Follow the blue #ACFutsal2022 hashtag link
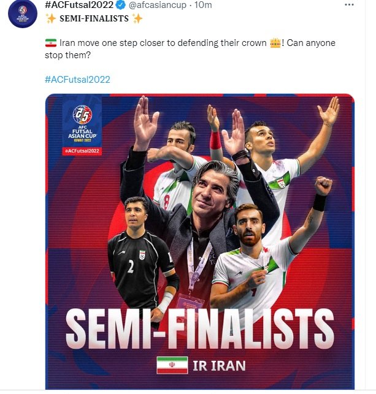The image size is (376, 394). 77,80
